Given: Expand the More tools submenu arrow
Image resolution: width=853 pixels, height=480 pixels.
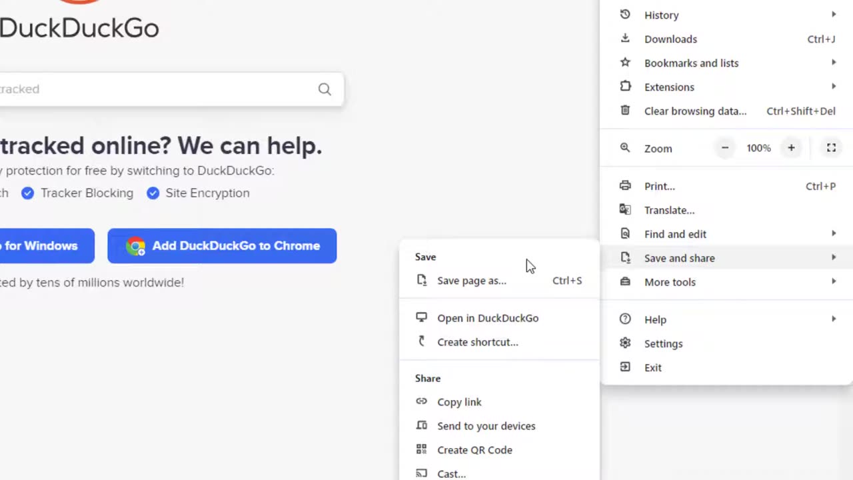Looking at the screenshot, I should (x=834, y=282).
